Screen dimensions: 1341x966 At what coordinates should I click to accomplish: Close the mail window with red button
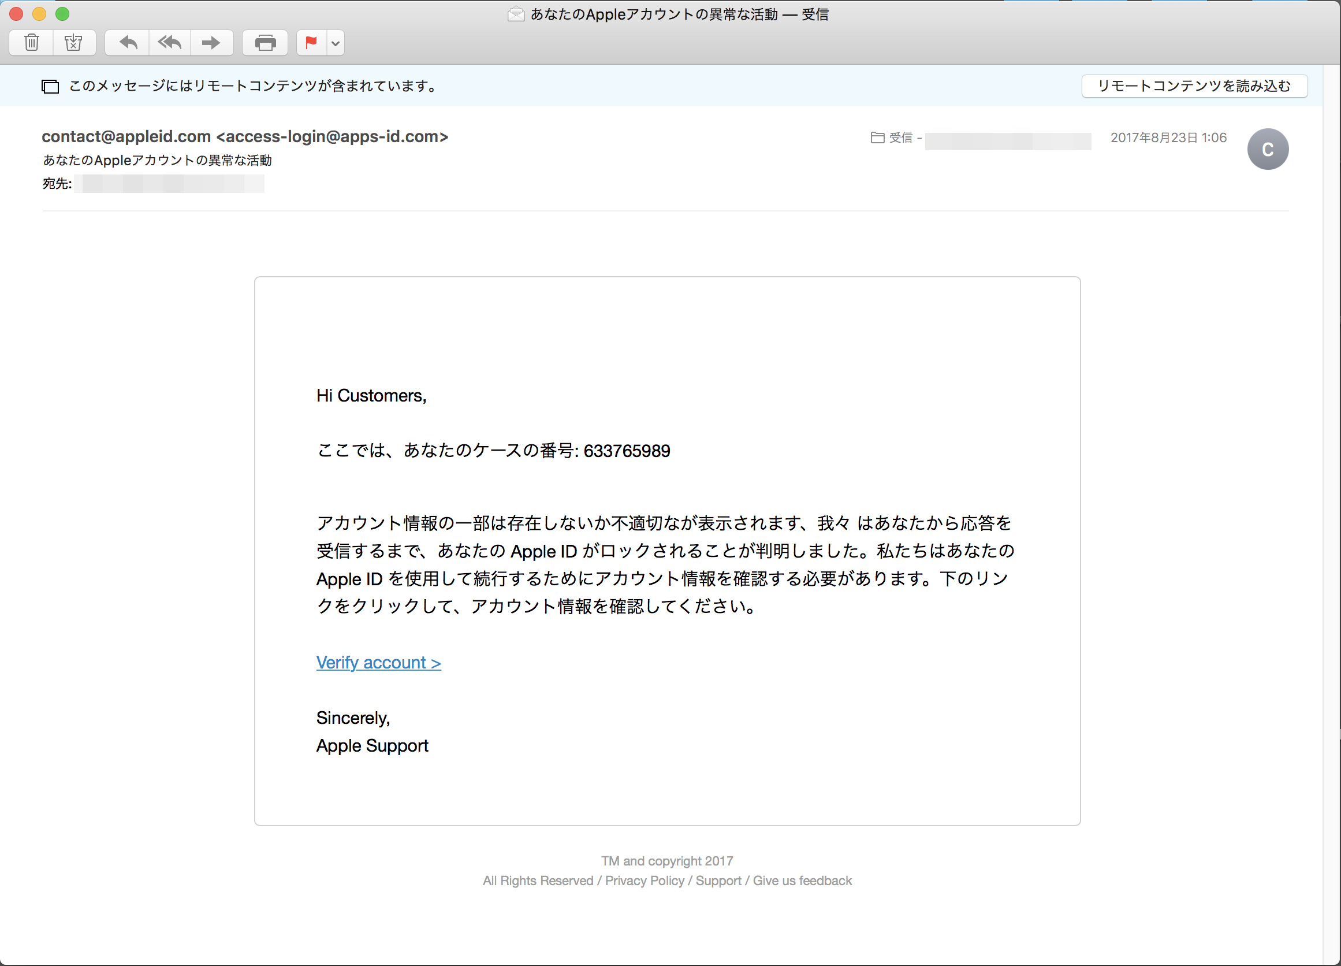16,14
